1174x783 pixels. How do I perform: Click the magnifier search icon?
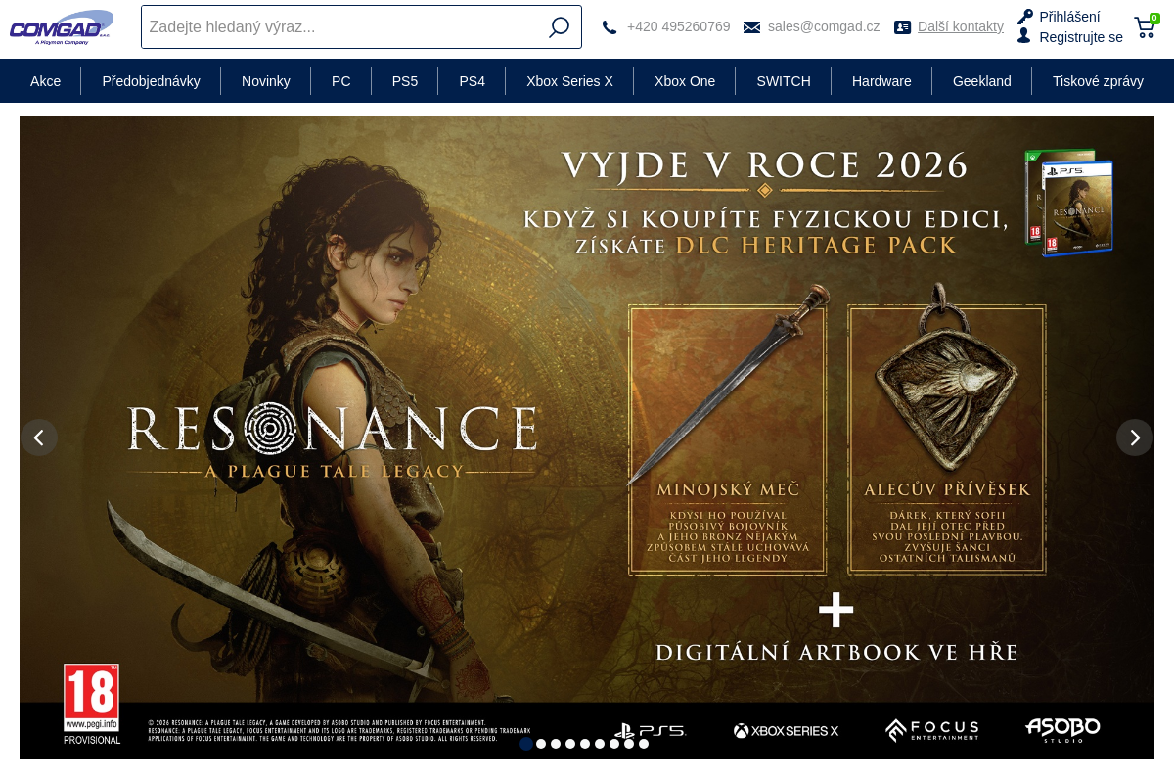tap(559, 27)
